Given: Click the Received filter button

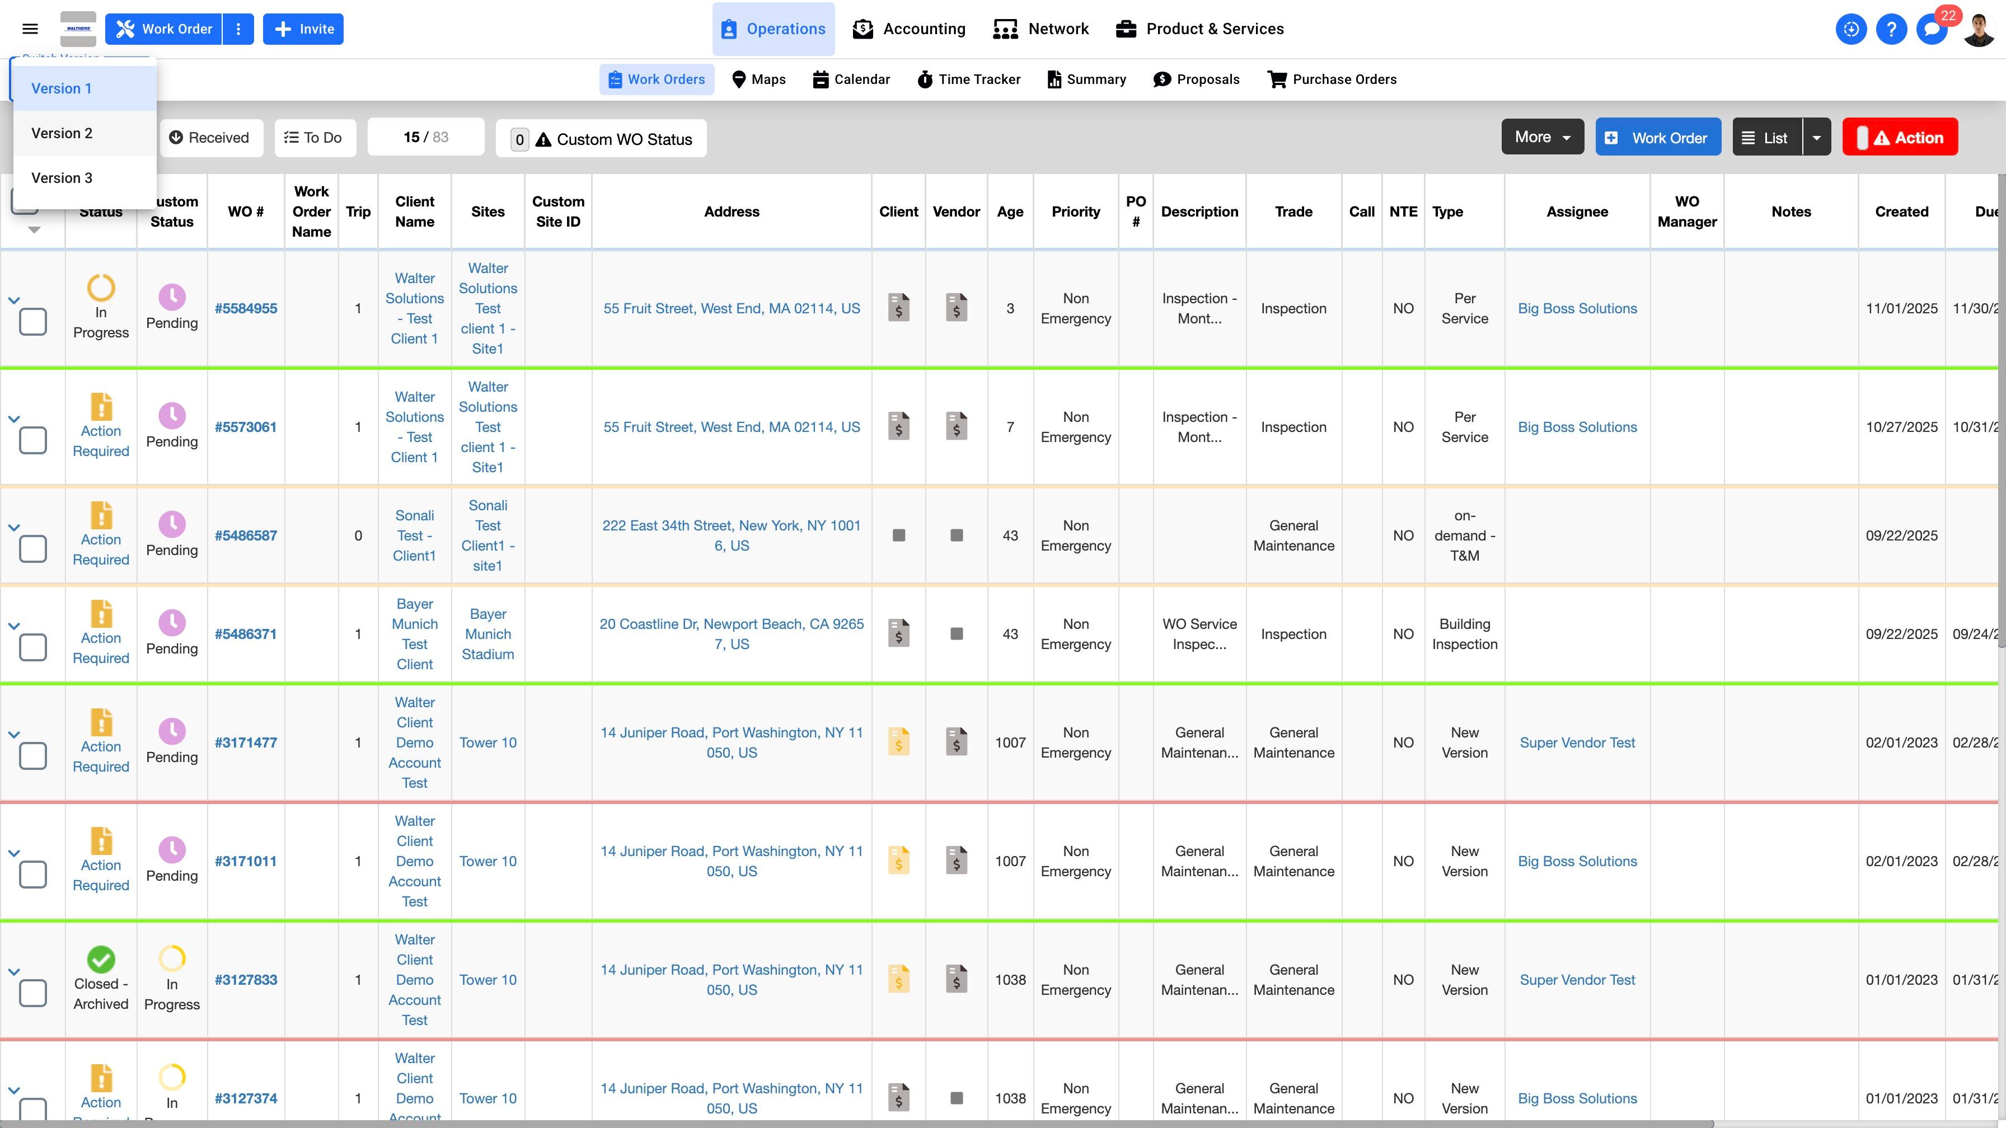Looking at the screenshot, I should pos(209,138).
